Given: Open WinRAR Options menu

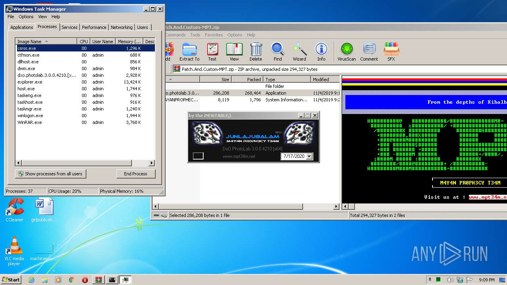Looking at the screenshot, I should tap(234, 35).
